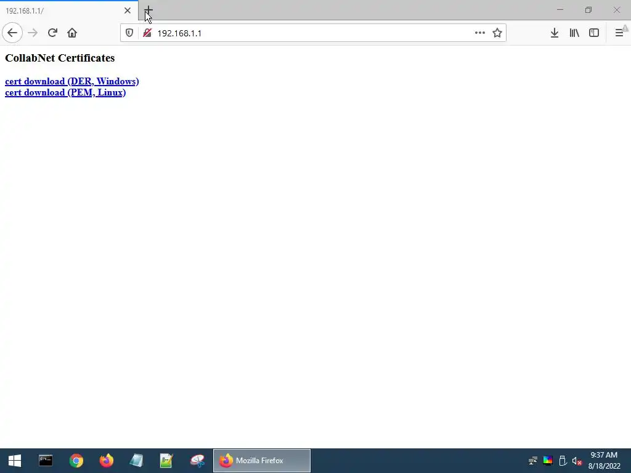Download the PEM Linux certificate

point(65,92)
